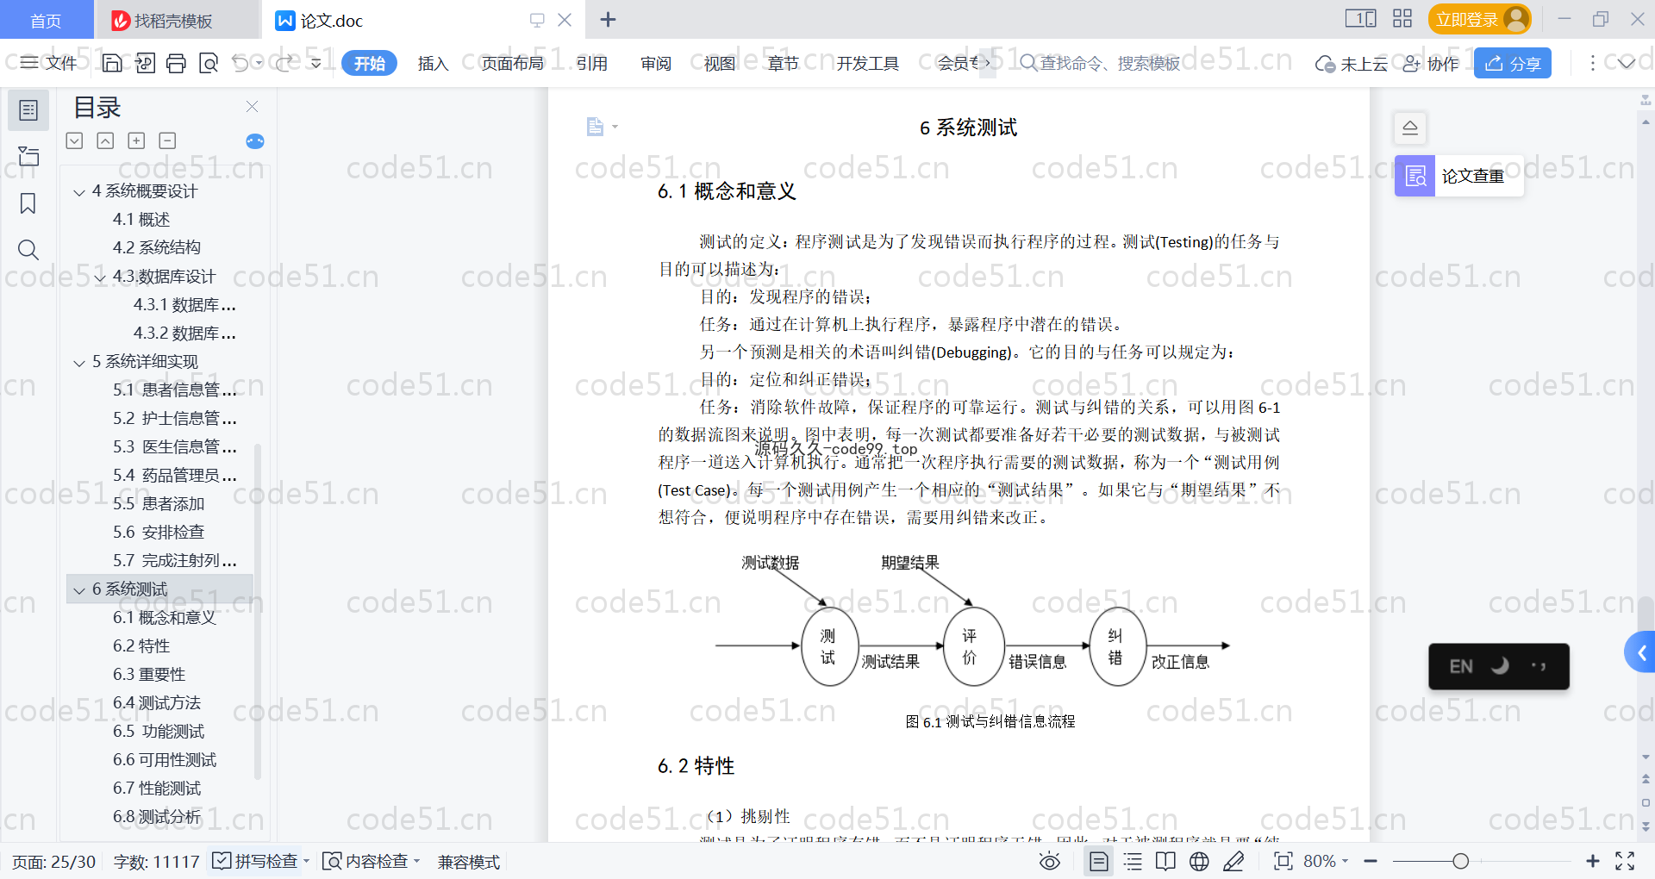The image size is (1655, 879).
Task: Click the move-up level icon in outline panel
Action: (x=105, y=140)
